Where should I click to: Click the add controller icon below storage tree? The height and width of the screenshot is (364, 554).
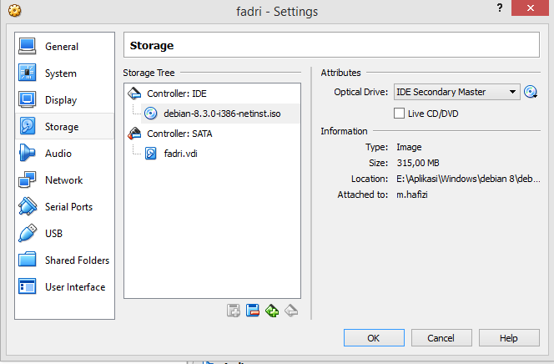pyautogui.click(x=233, y=311)
